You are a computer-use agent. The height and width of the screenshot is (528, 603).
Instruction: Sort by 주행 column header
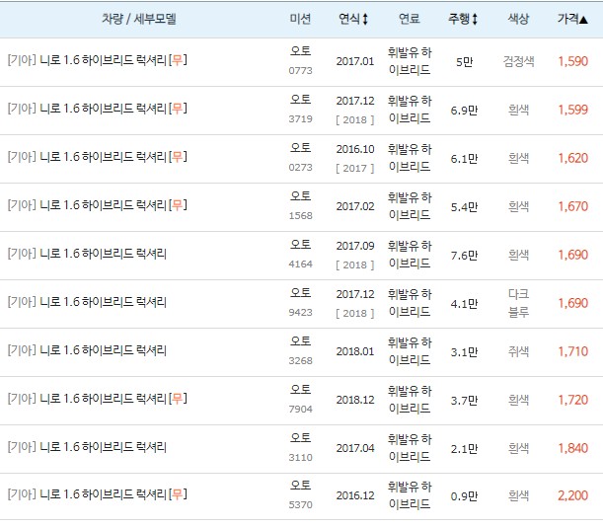463,19
